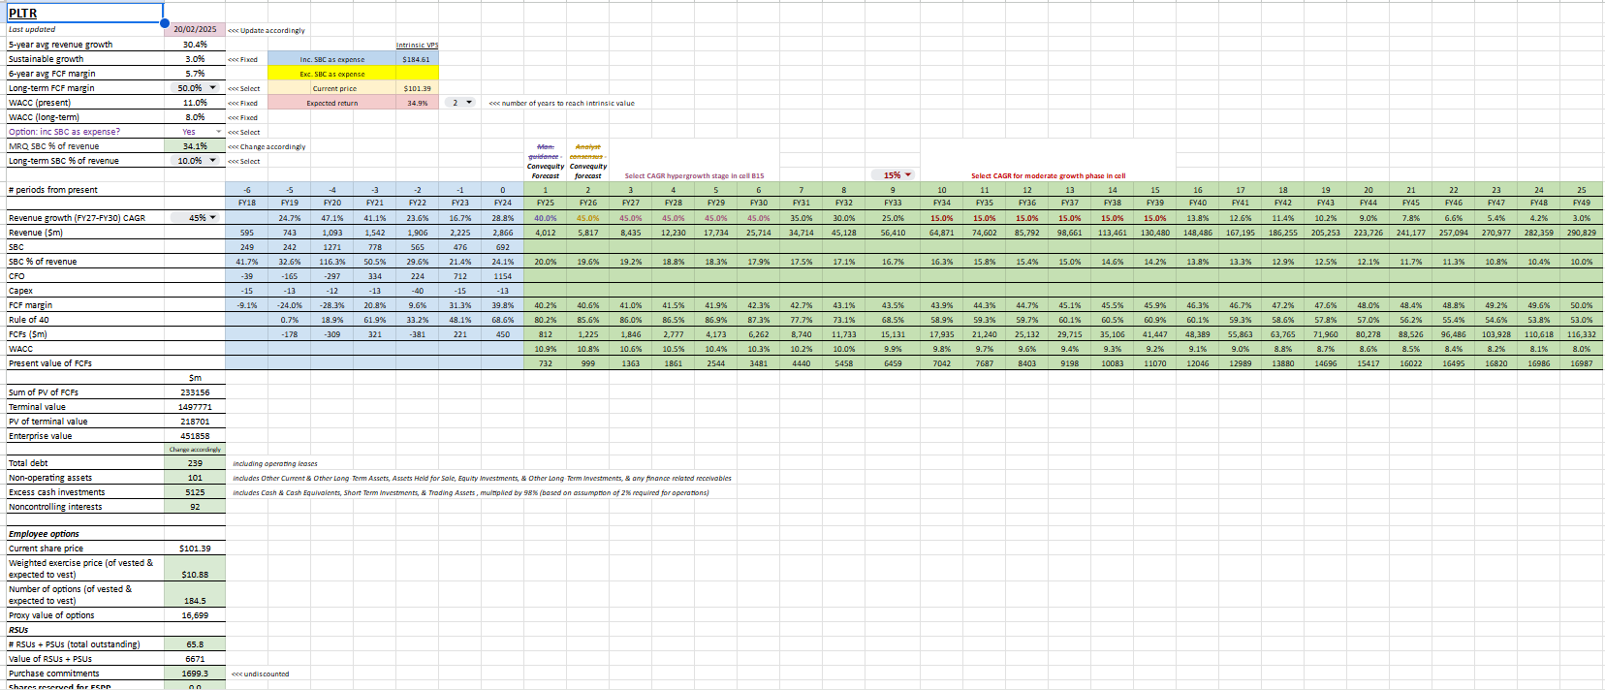Click the FY25 column header
The height and width of the screenshot is (690, 1605).
click(546, 204)
